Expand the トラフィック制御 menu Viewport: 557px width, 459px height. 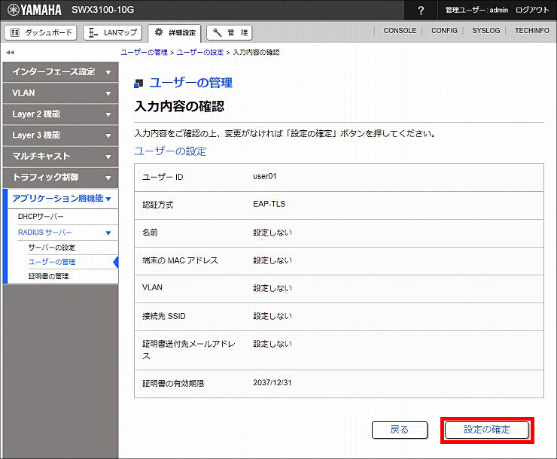point(60,177)
